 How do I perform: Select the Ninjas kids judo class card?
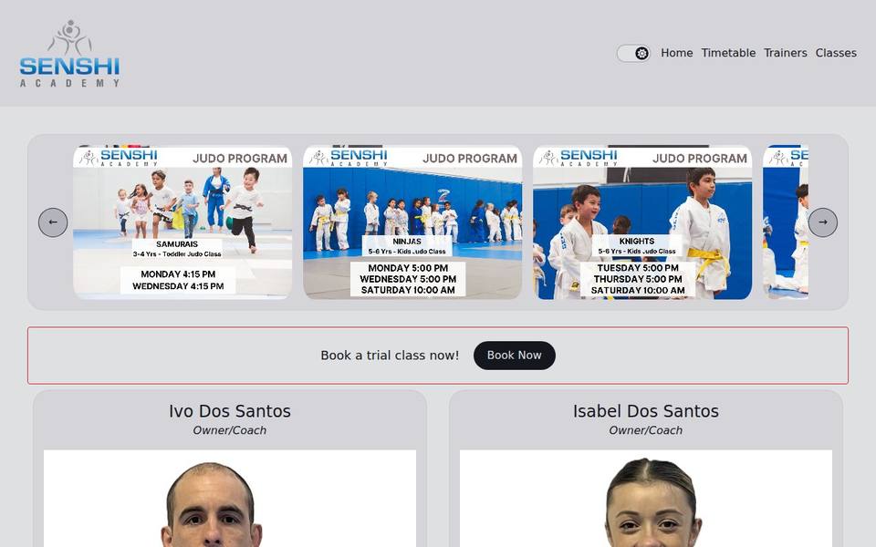click(412, 222)
